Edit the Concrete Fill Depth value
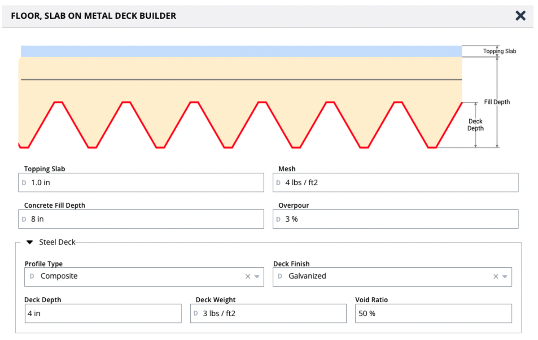538x340 pixels. 144,219
